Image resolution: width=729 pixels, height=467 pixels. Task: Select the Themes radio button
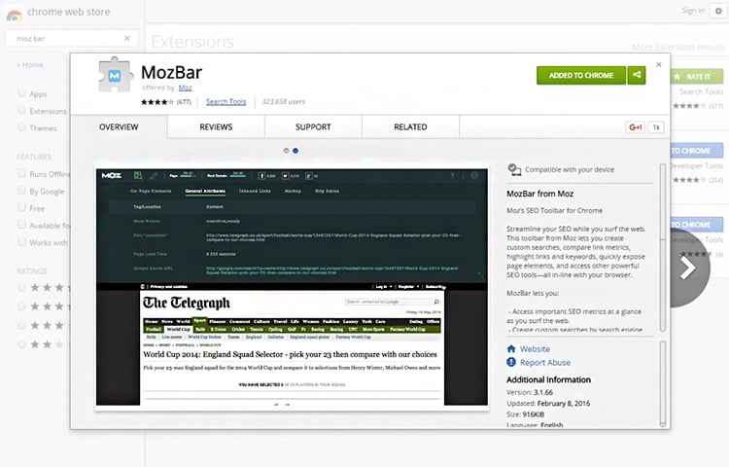(21, 127)
